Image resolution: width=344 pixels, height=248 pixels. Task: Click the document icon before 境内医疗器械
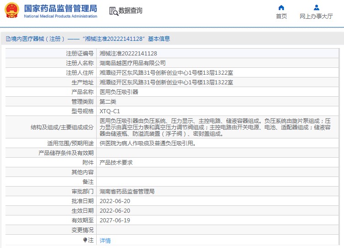click(8, 39)
